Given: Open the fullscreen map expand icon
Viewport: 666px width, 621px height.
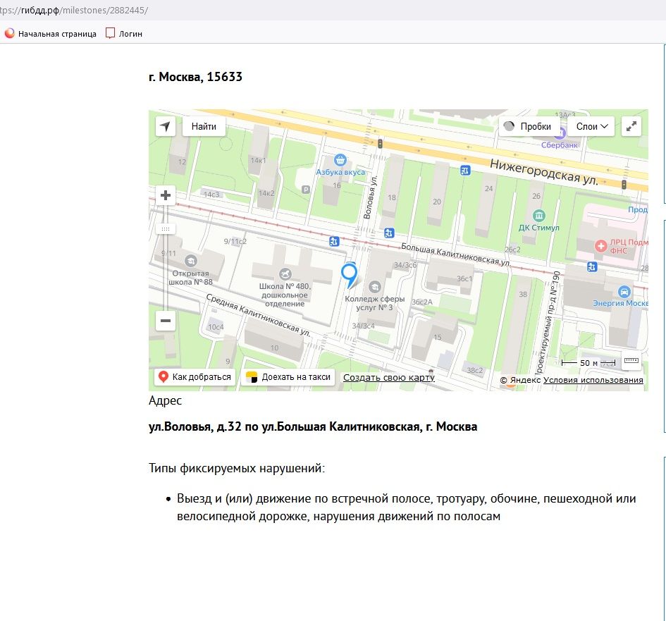Looking at the screenshot, I should (x=631, y=126).
